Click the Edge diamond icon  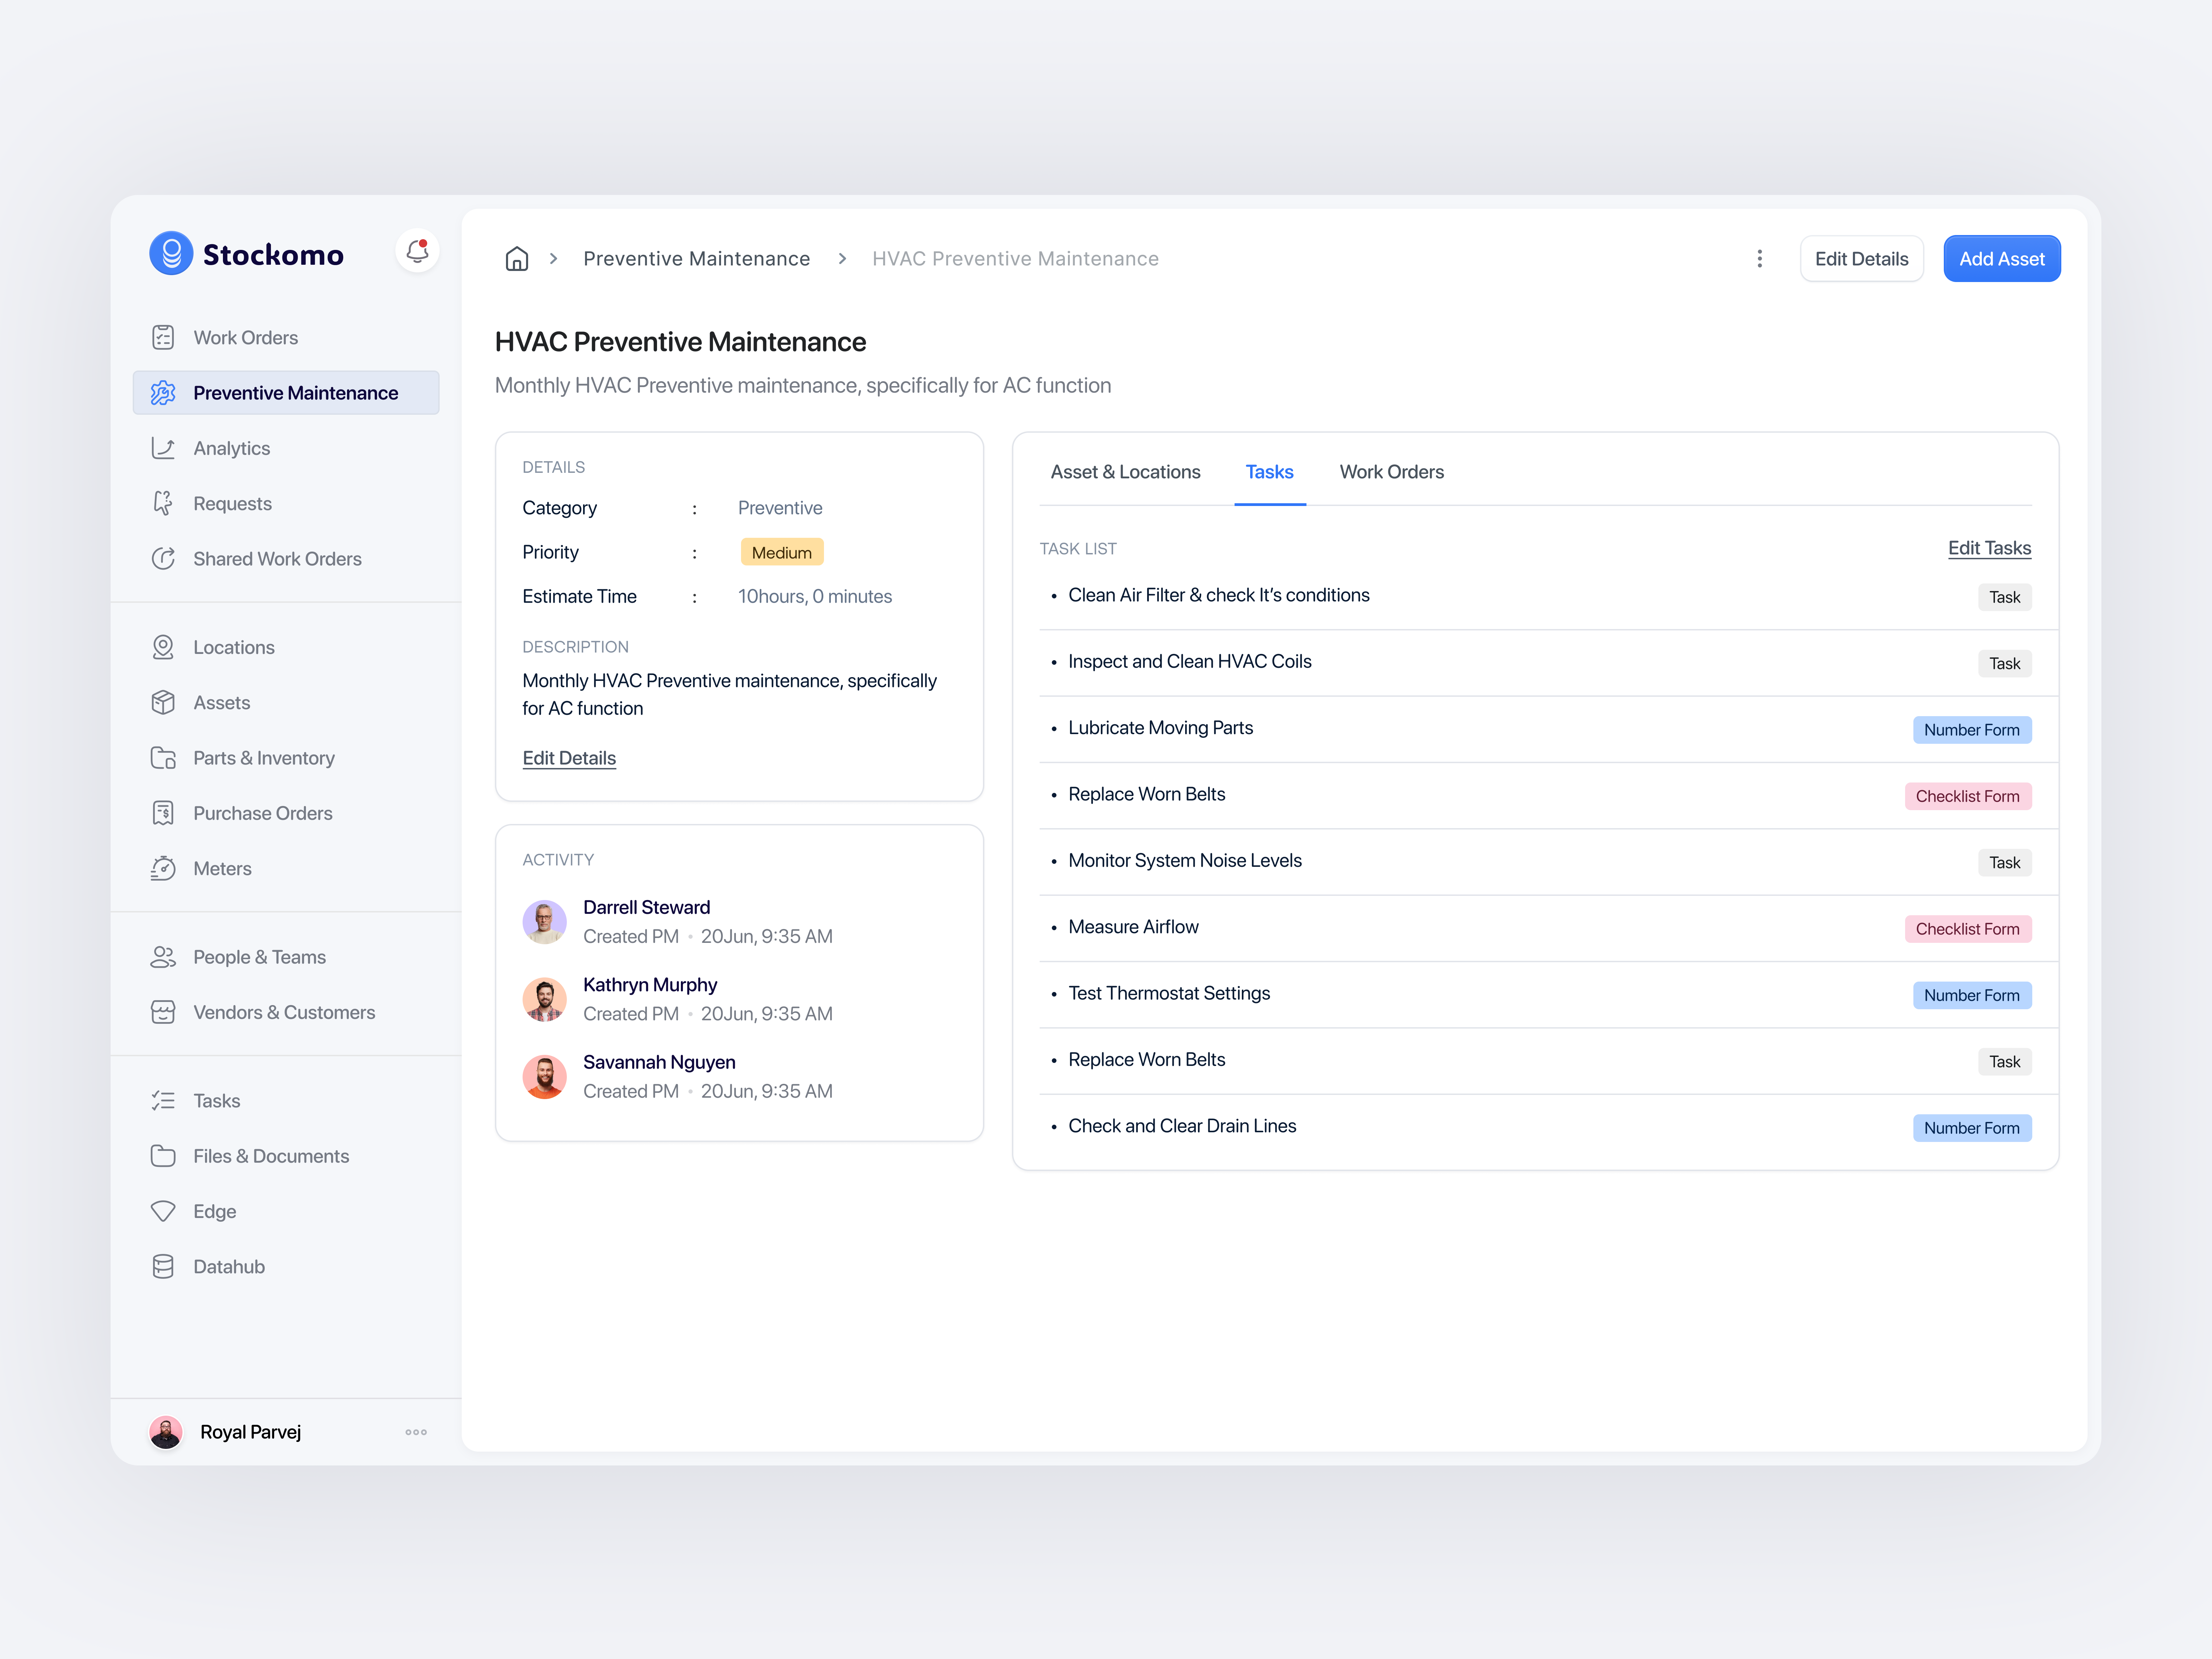point(163,1211)
